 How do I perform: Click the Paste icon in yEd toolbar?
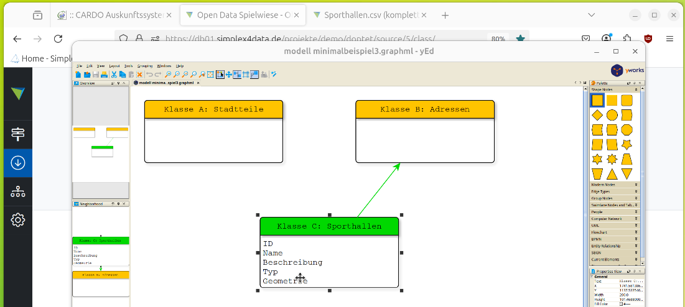coord(131,75)
